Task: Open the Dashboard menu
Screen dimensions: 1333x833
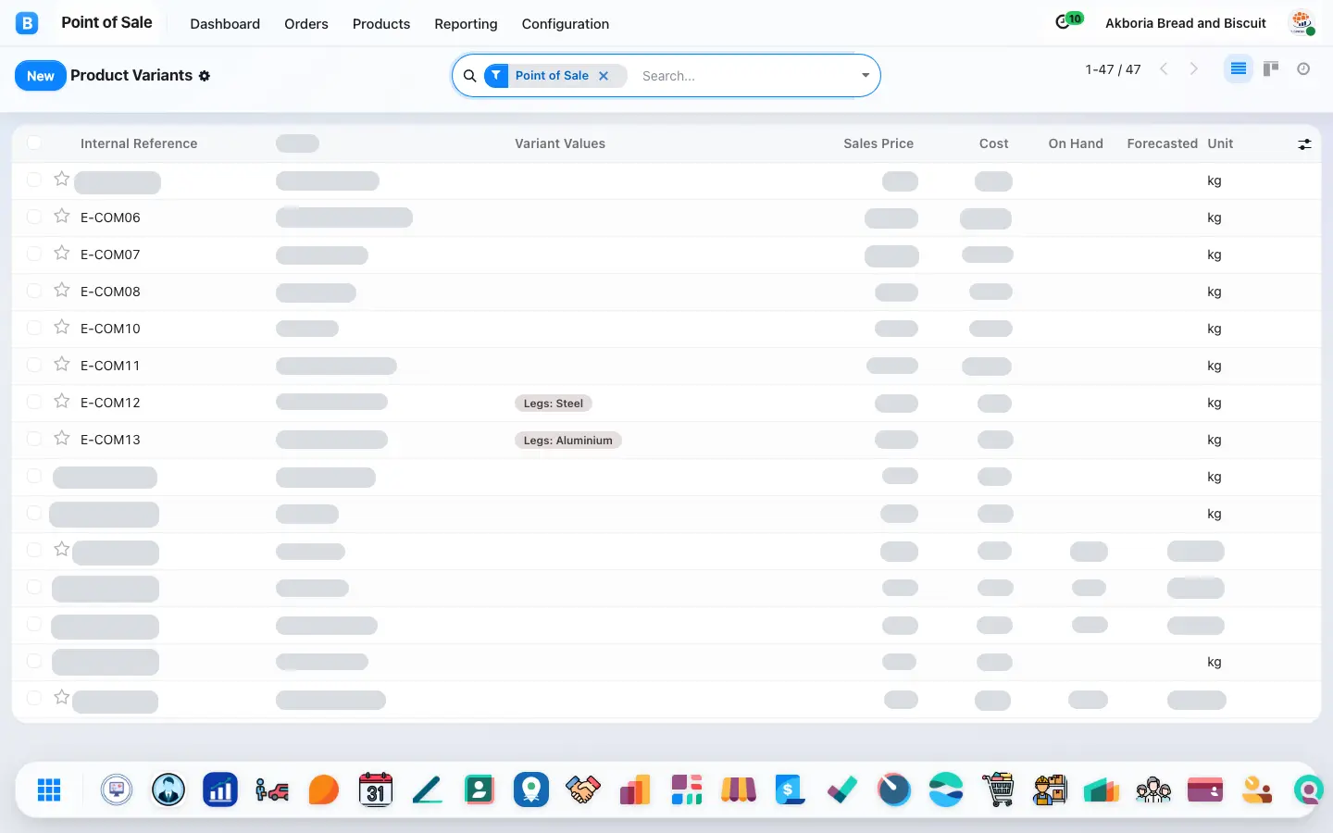Action: [225, 24]
